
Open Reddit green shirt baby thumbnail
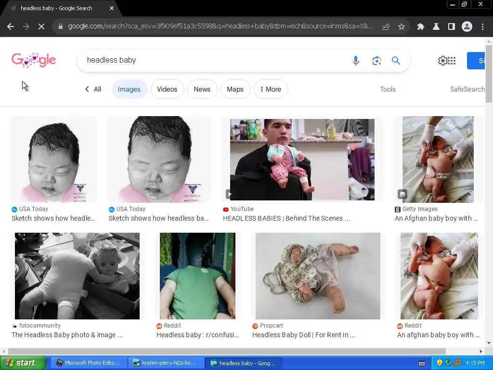pos(197,276)
